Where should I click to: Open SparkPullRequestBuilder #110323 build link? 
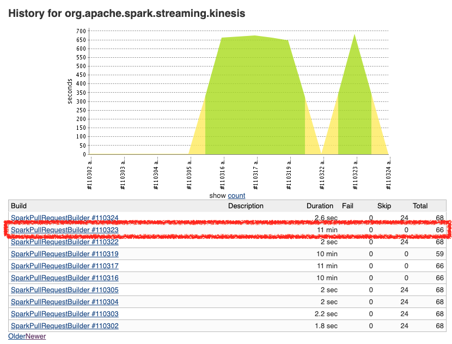(x=65, y=230)
